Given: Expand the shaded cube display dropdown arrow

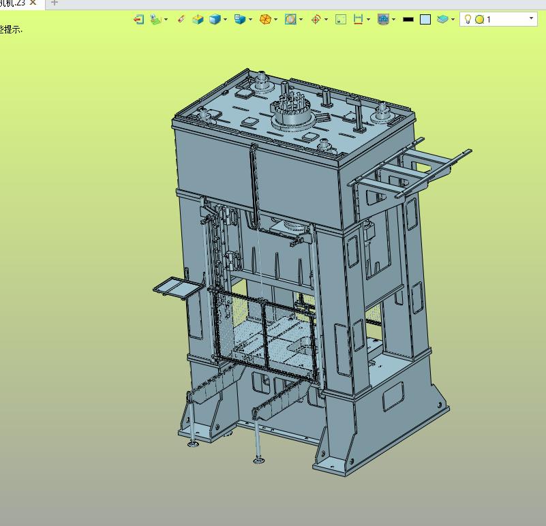Looking at the screenshot, I should click(x=225, y=20).
